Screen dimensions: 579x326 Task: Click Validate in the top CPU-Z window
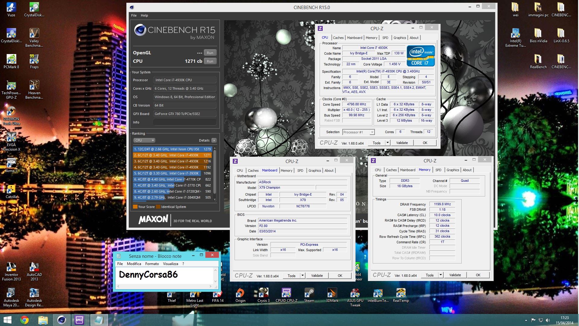(402, 143)
